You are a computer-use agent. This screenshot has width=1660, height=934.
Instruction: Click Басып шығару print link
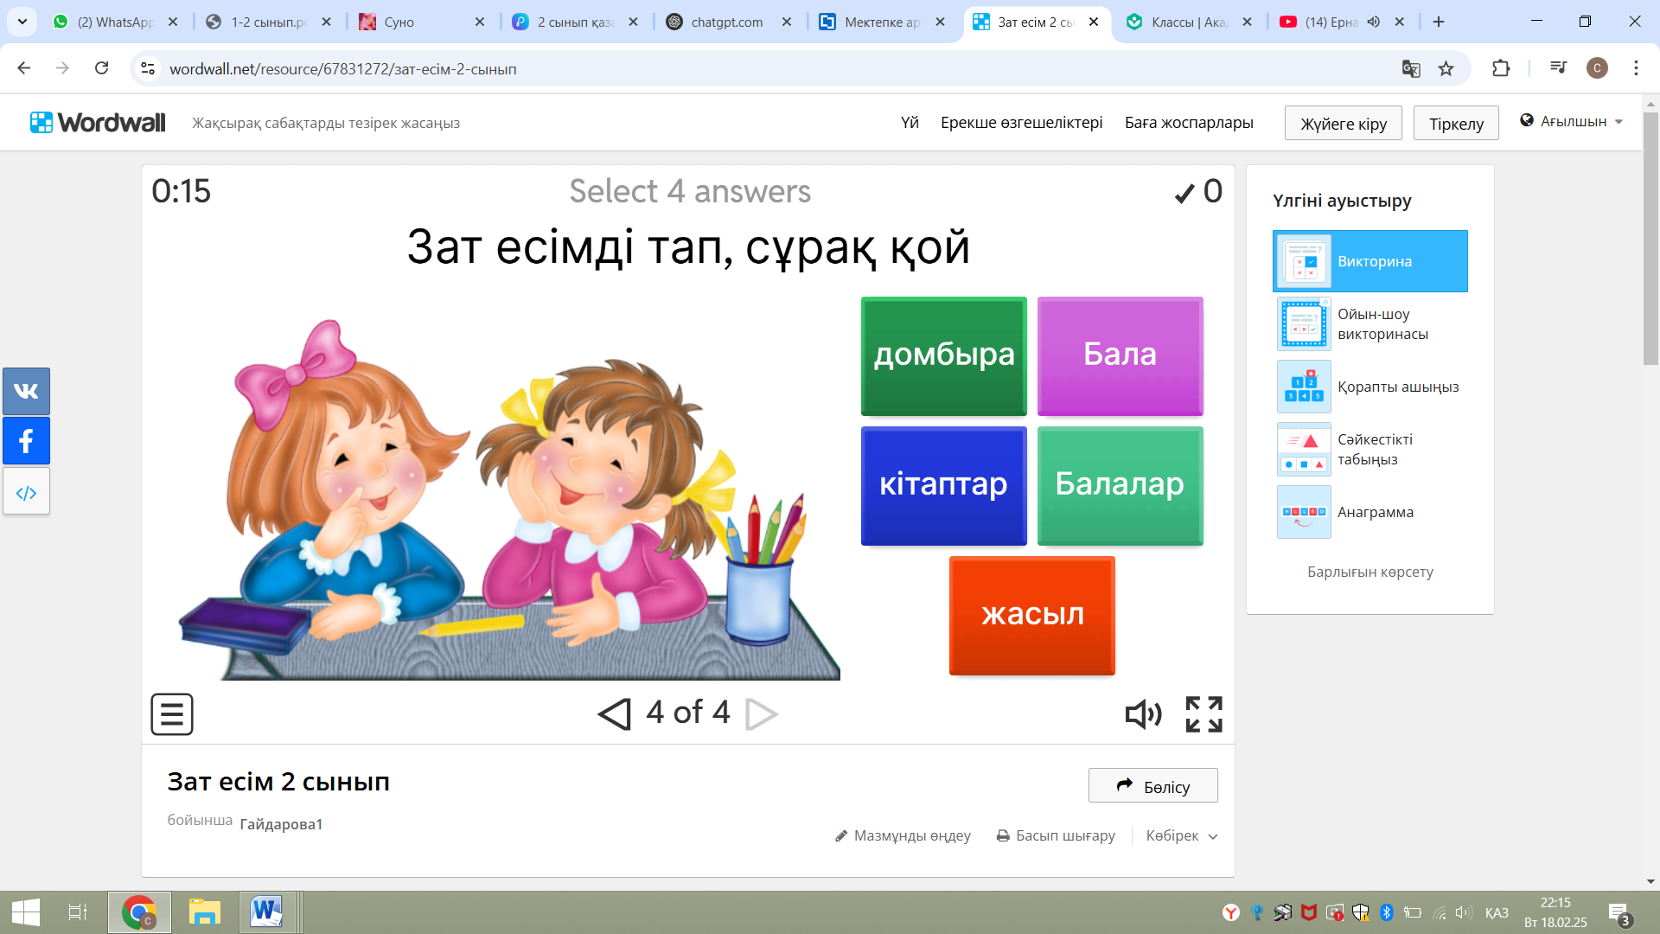point(1056,835)
